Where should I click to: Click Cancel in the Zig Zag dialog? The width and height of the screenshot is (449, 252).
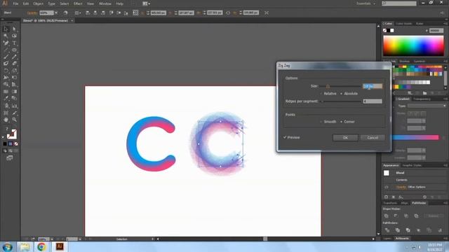pyautogui.click(x=373, y=138)
